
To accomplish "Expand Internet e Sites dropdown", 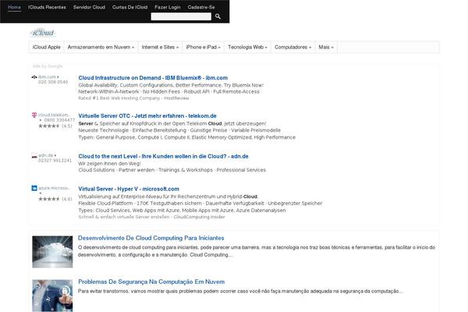I will tap(160, 47).
